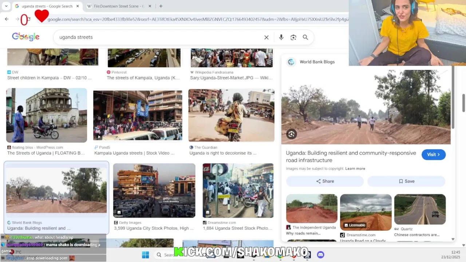
Task: Open the Getty Images city traffic thumbnail
Action: [154, 191]
